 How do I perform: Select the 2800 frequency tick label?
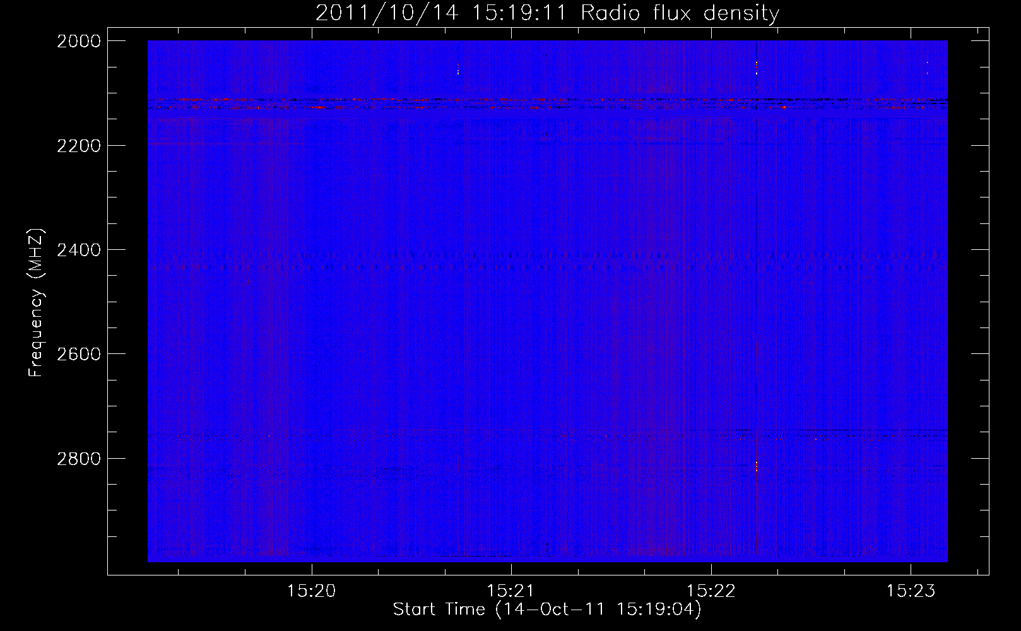(x=79, y=459)
